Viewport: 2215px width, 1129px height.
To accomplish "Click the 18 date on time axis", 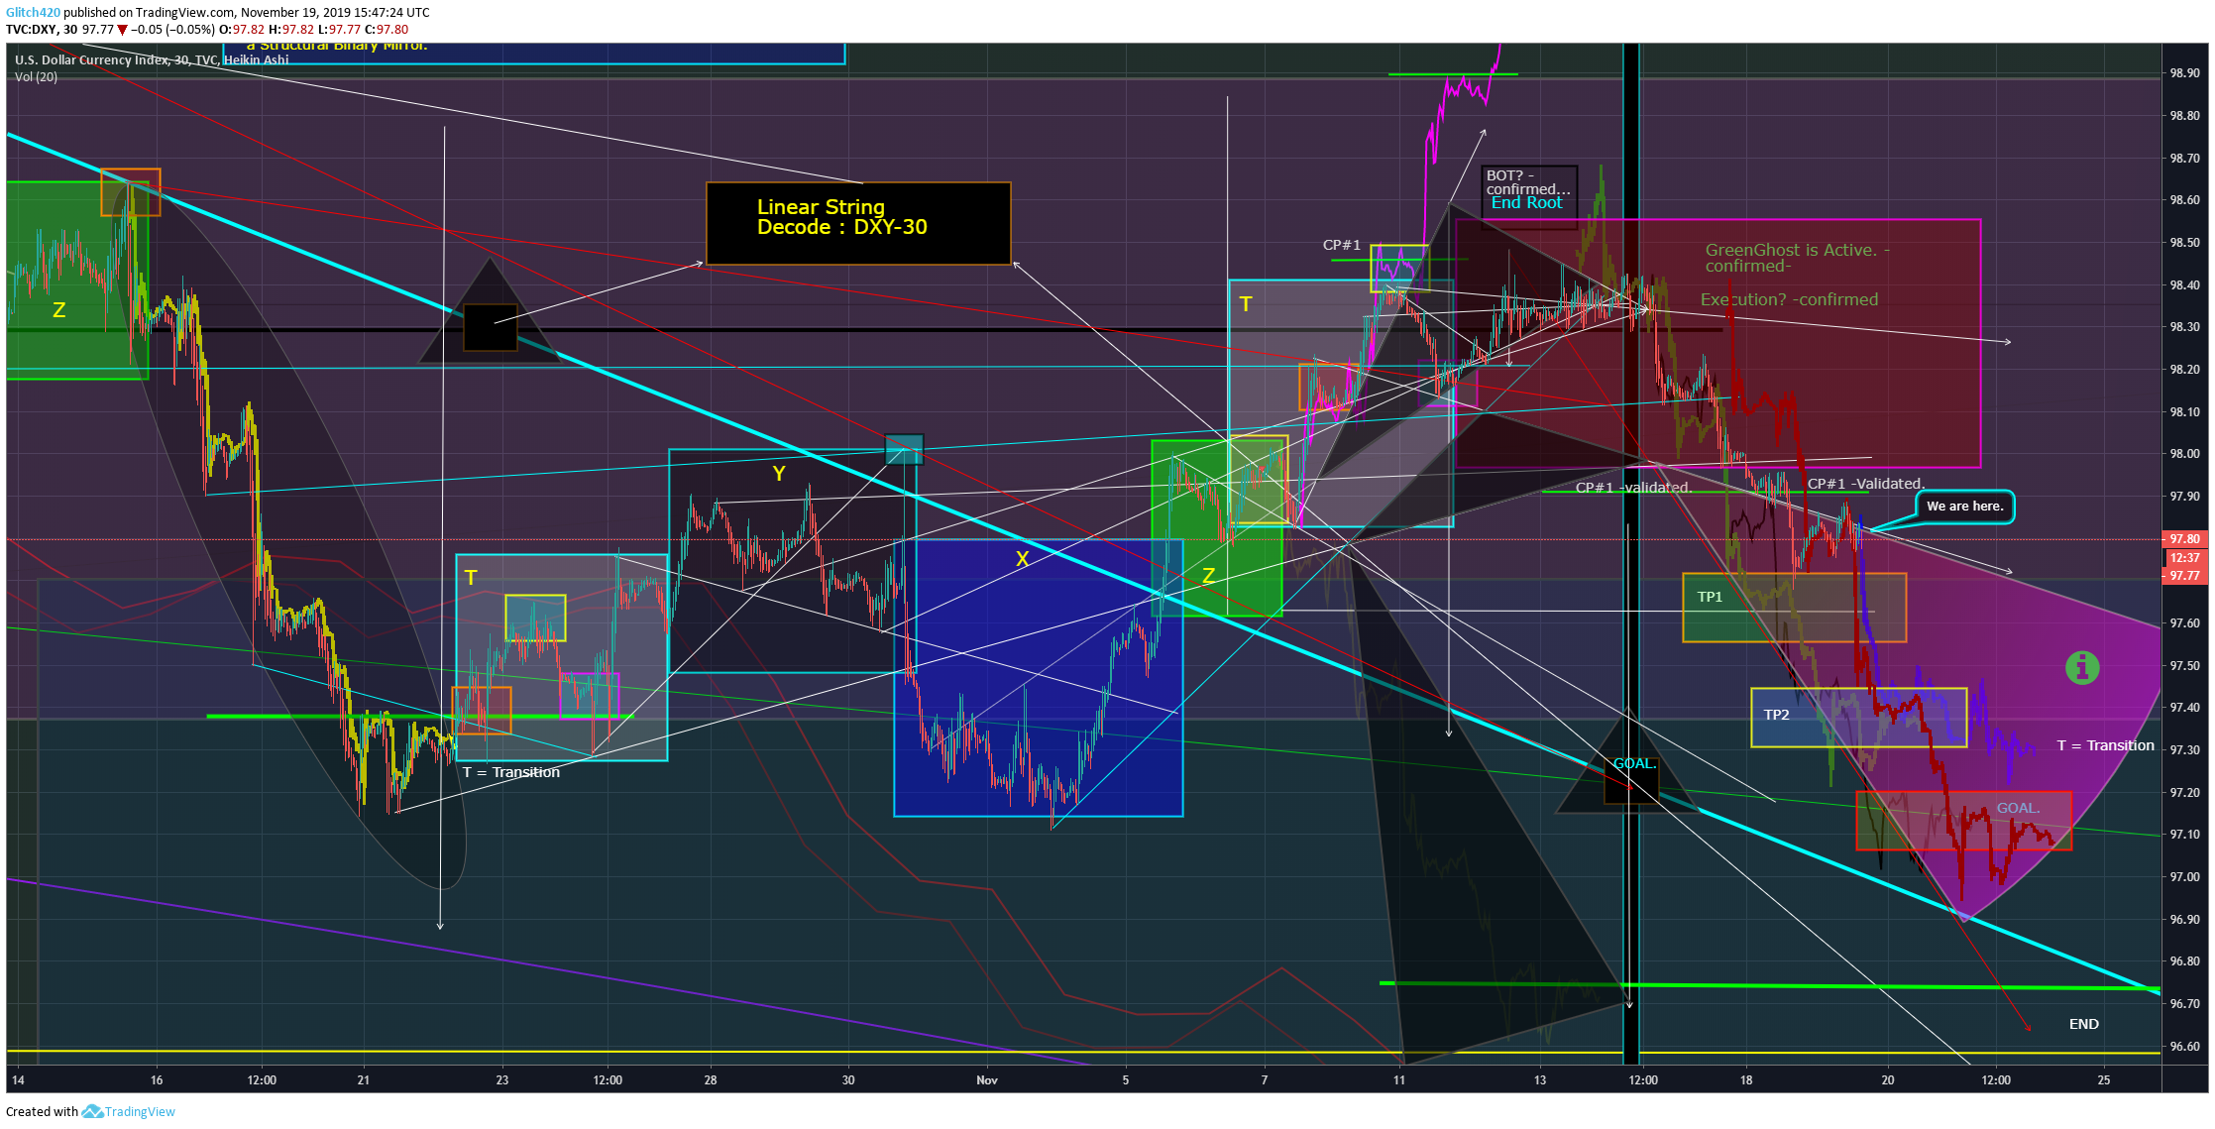I will [x=1745, y=1080].
